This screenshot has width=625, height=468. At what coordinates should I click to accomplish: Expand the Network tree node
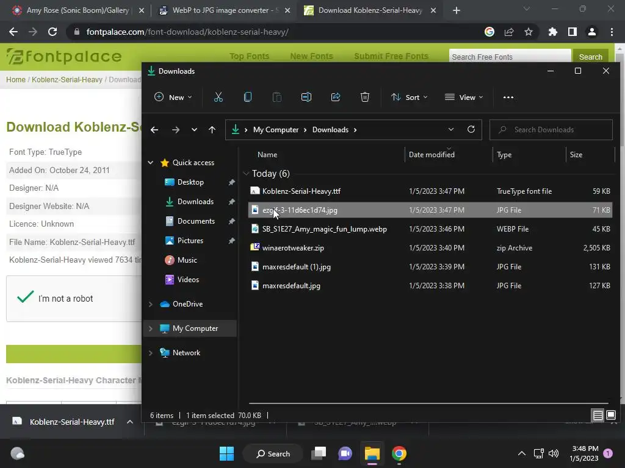151,353
